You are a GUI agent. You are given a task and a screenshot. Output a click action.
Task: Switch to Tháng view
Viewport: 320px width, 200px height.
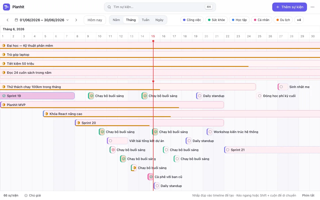point(131,20)
